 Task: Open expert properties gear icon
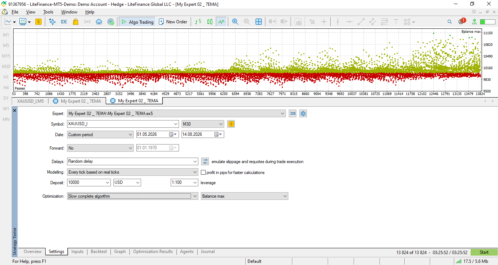click(303, 114)
